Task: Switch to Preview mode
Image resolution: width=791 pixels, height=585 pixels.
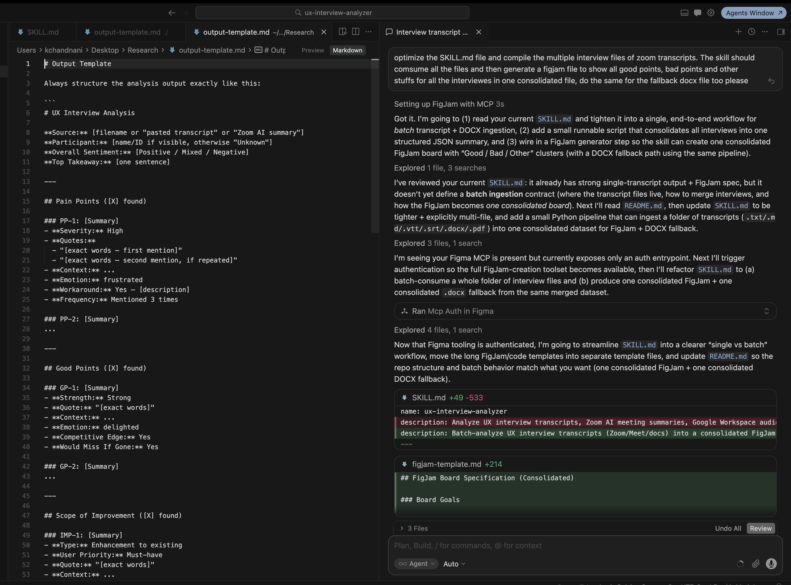Action: [x=313, y=50]
